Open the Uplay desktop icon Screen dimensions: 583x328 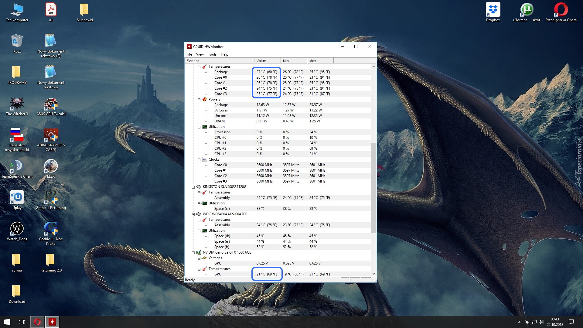point(17,198)
